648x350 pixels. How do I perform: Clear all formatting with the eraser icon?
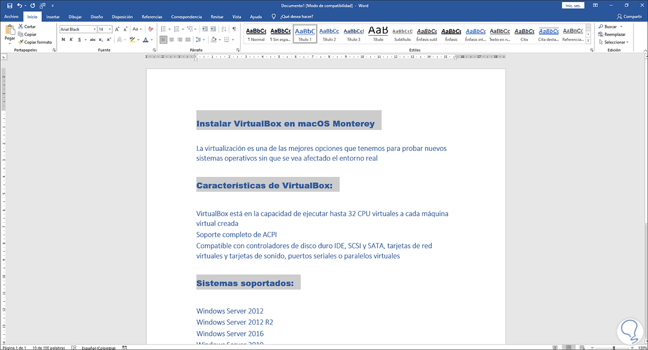[150, 29]
